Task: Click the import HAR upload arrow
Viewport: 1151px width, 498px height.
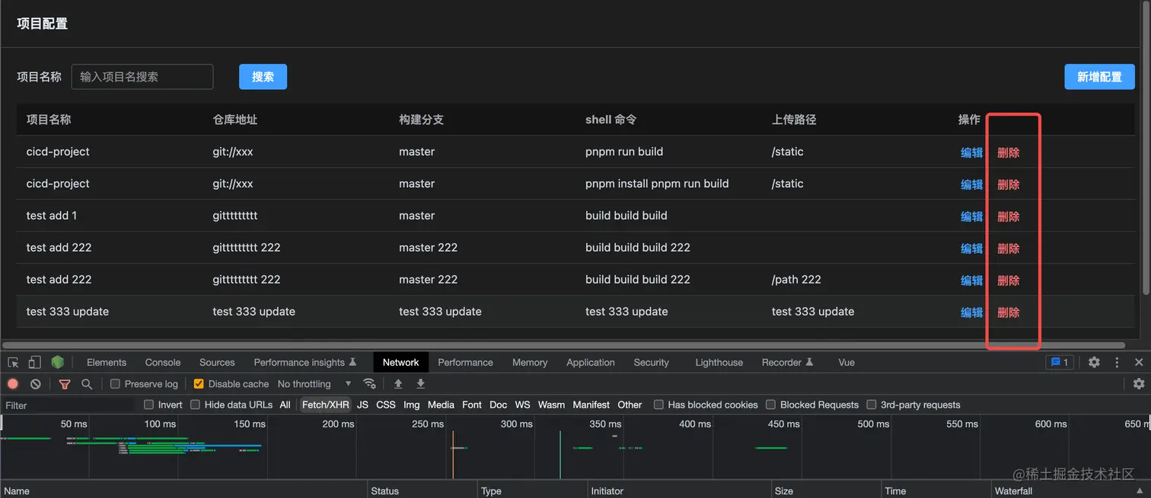Action: click(x=398, y=384)
